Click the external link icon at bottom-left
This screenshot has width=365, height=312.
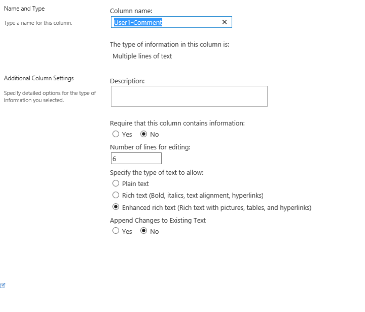[x=3, y=286]
